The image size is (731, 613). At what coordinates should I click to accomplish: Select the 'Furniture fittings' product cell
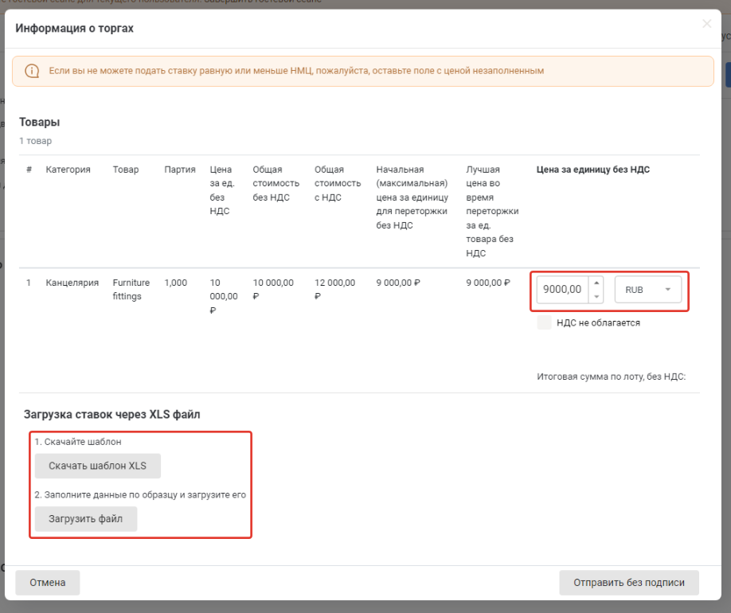(131, 289)
